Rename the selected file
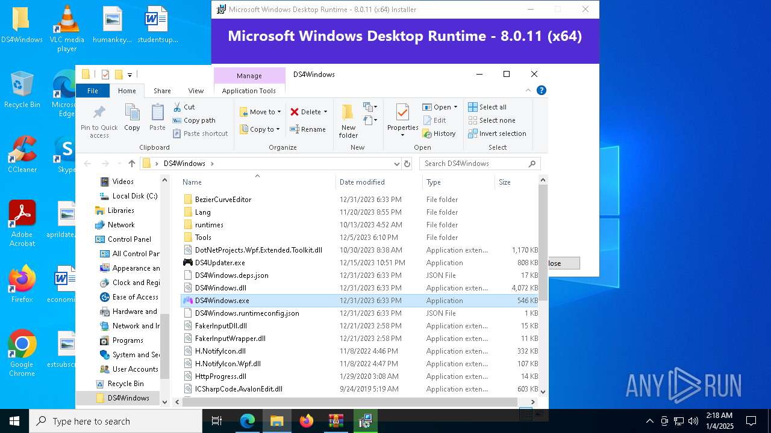 tap(308, 129)
